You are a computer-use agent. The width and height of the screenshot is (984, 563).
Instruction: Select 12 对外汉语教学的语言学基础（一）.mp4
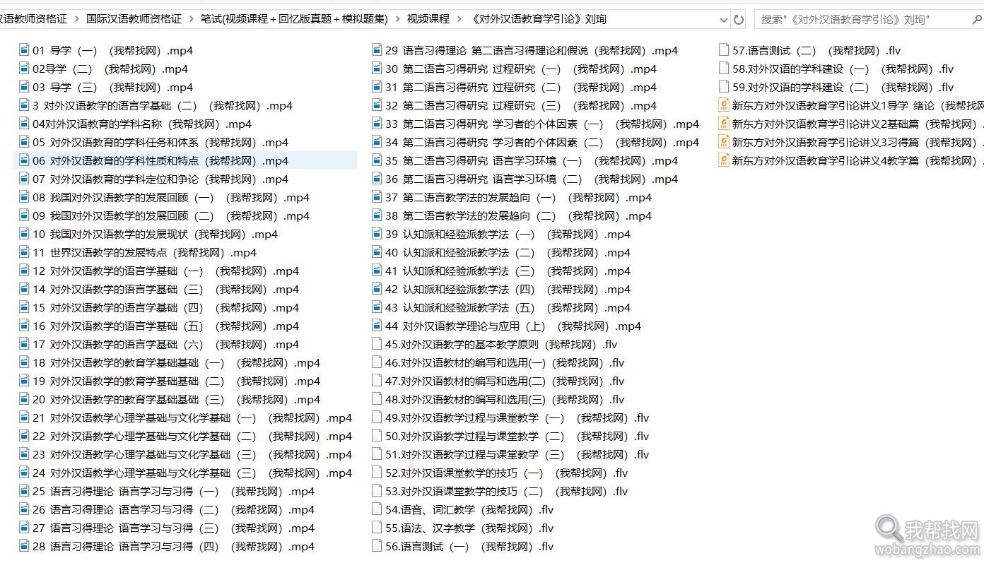coord(165,271)
